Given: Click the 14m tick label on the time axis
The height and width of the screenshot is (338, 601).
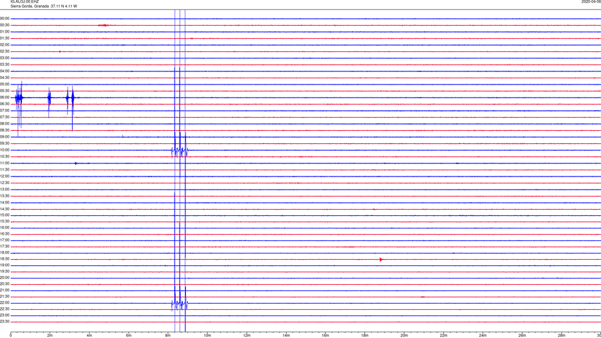Looking at the screenshot, I should pyautogui.click(x=286, y=335).
